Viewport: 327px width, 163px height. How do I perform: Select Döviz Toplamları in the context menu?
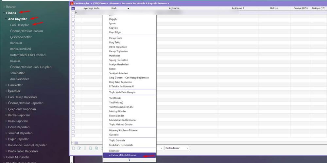[x=118, y=47]
